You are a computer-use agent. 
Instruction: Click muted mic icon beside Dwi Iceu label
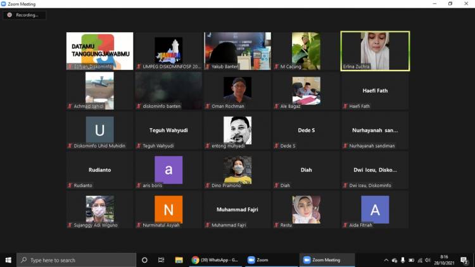(345, 185)
